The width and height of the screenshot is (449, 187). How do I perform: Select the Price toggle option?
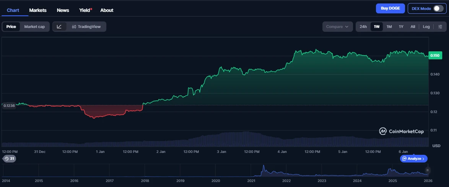pyautogui.click(x=11, y=27)
